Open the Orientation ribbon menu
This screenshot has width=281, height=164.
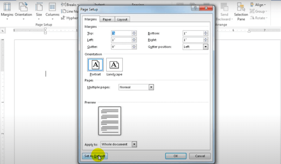24,10
